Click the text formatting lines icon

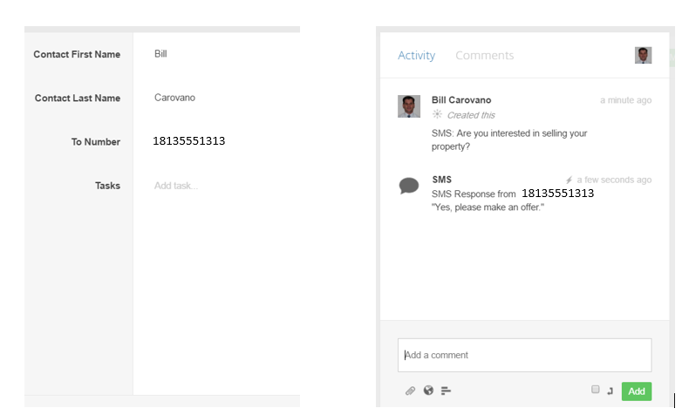[446, 391]
